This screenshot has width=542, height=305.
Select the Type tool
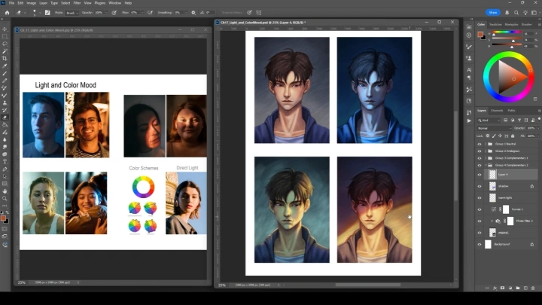[5, 161]
